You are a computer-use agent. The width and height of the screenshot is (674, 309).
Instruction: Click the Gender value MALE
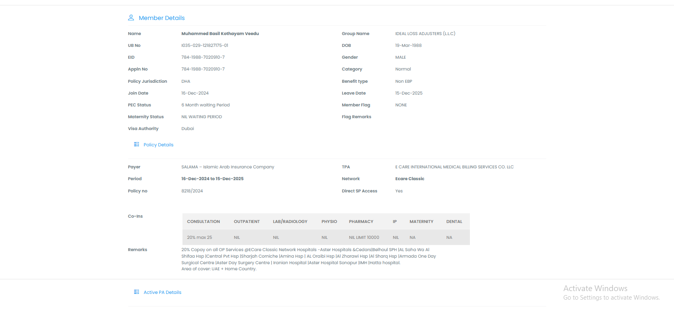[x=400, y=57]
